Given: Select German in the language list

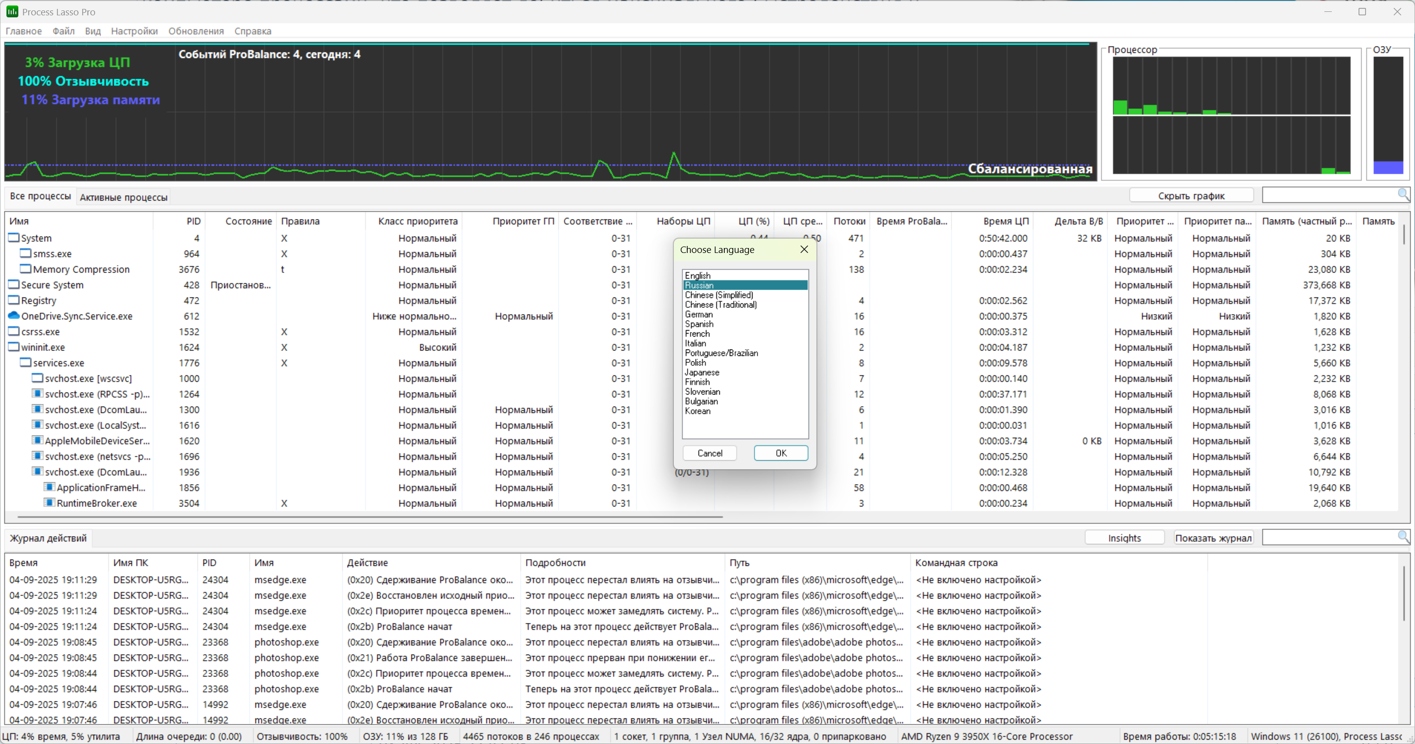Looking at the screenshot, I should pos(699,315).
